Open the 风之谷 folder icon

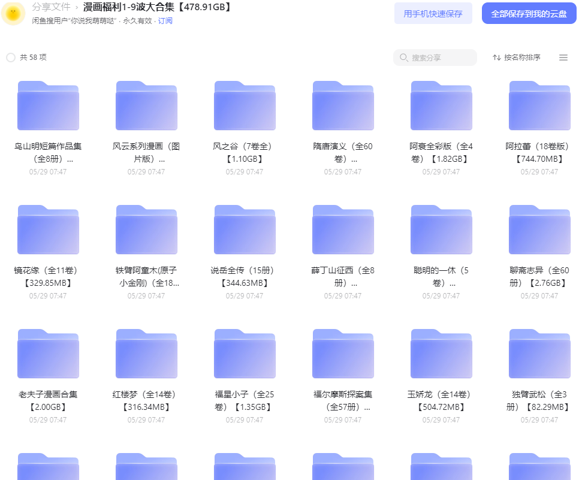coord(245,105)
